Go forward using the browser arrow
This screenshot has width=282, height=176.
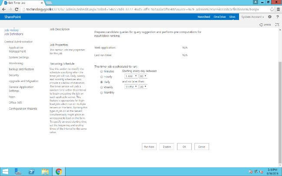[x=10, y=10]
